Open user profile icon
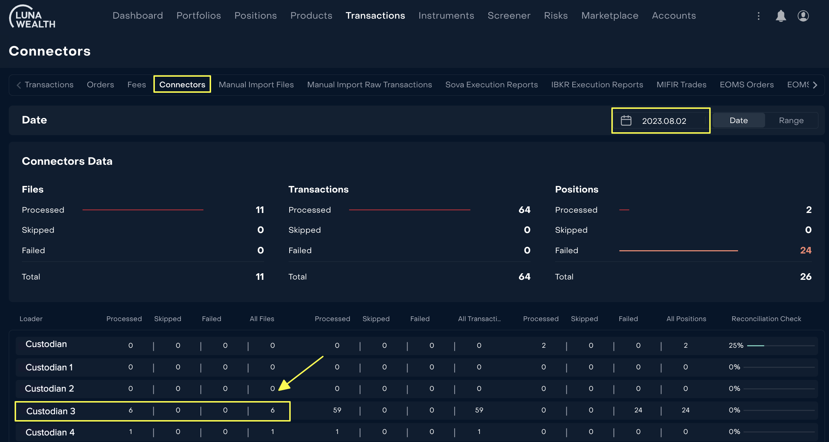The image size is (829, 442). click(803, 16)
